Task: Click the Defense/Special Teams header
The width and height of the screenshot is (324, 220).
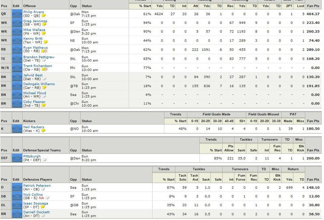Action: point(42,150)
